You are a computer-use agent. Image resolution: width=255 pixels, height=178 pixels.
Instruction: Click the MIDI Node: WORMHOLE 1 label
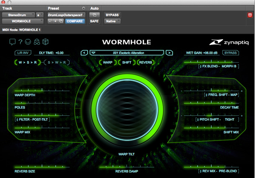(21, 30)
